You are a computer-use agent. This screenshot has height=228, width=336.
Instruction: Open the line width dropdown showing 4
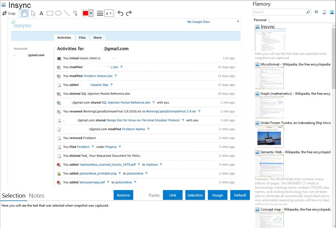coord(109,13)
